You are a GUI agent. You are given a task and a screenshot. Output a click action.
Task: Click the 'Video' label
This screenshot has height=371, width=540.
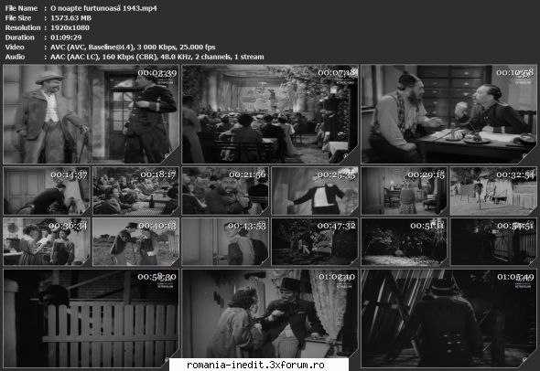click(x=15, y=48)
